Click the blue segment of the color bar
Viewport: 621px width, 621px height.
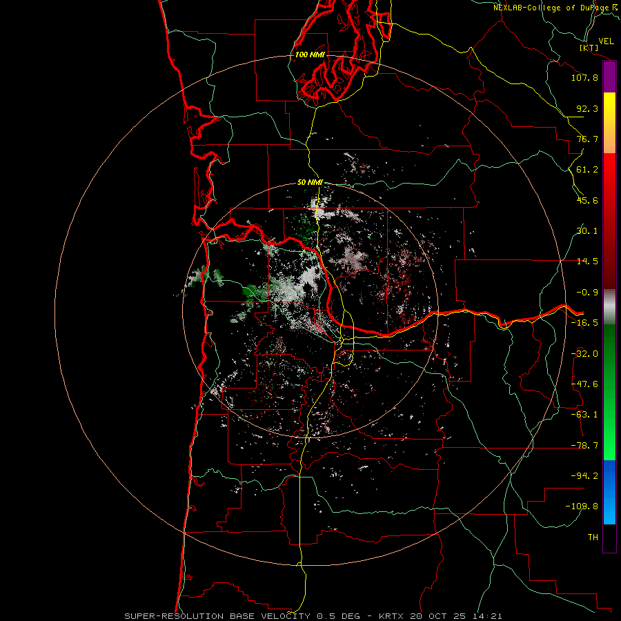(609, 492)
